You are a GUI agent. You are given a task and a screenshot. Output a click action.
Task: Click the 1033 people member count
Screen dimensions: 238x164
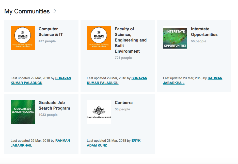click(x=48, y=115)
